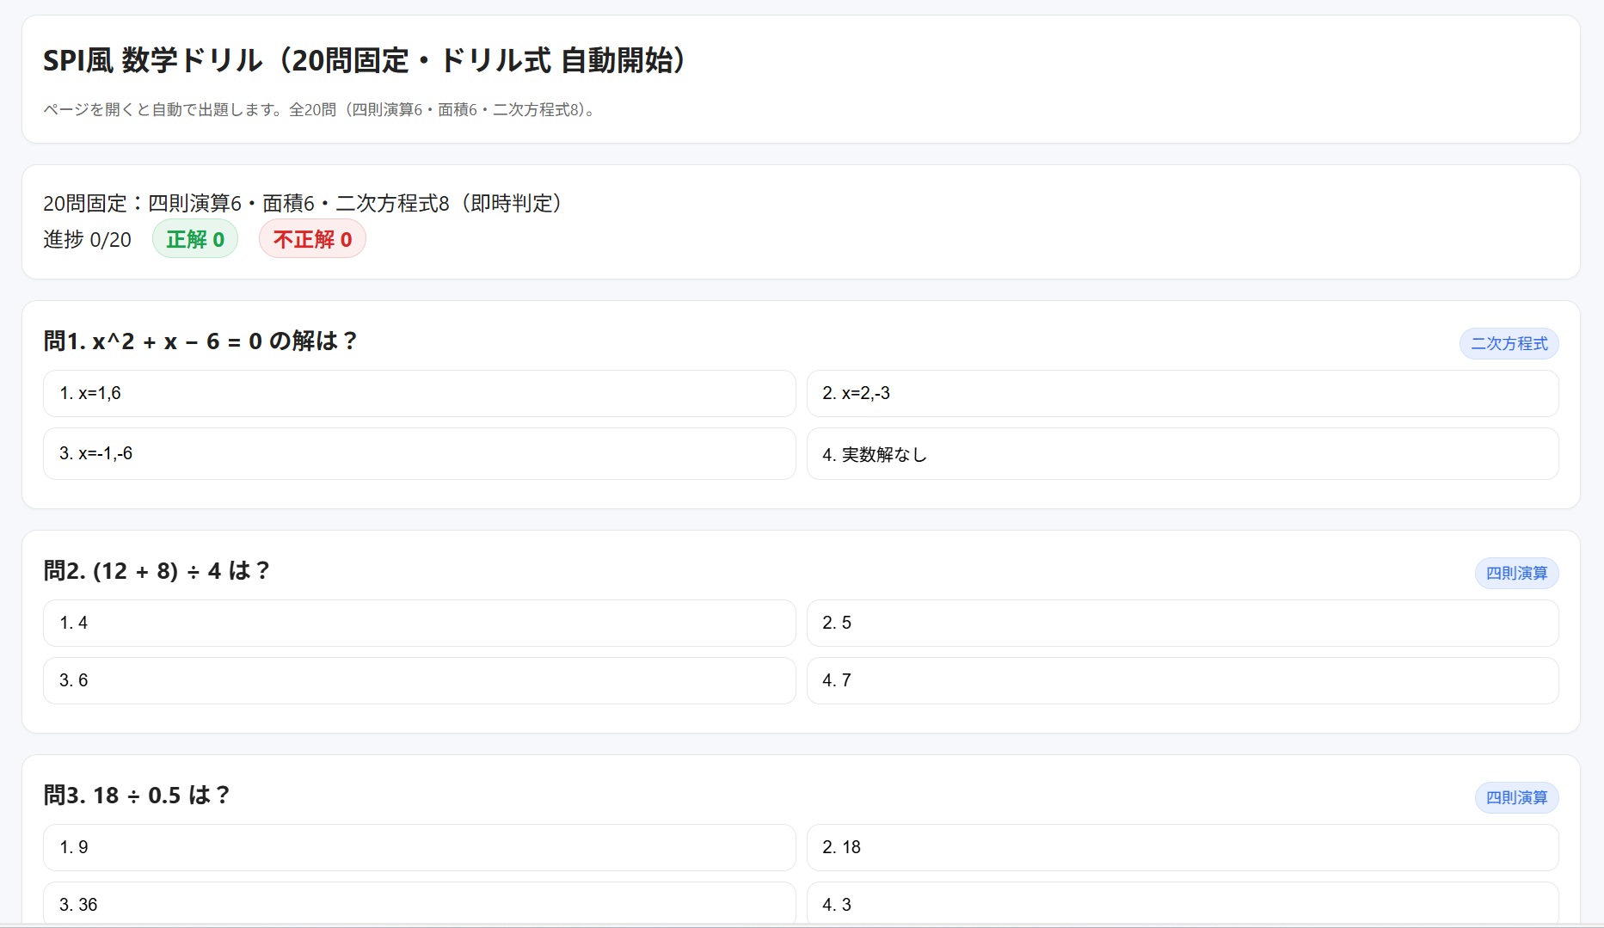Click the green 正解 0 counter badge

(195, 239)
